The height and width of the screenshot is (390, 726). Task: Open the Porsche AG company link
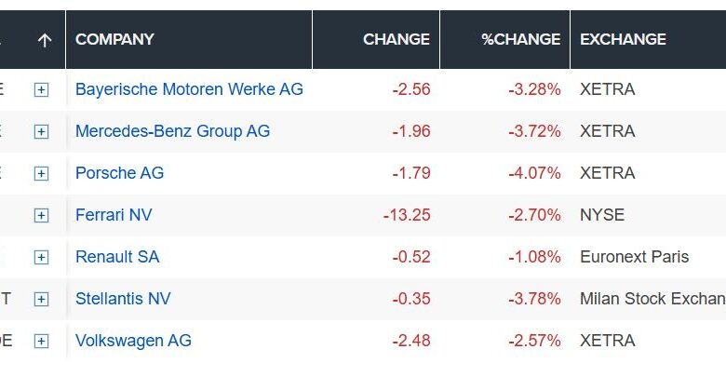click(x=119, y=173)
